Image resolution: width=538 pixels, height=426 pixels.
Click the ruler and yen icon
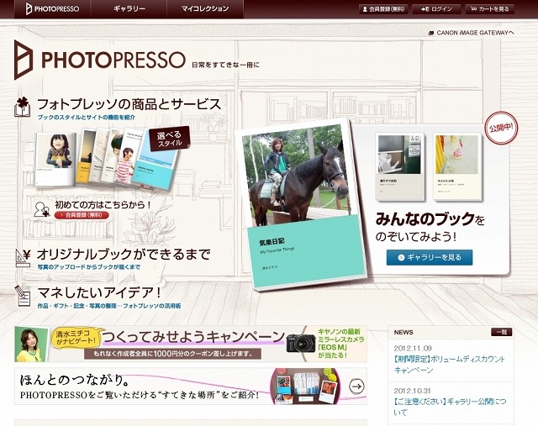[23, 258]
